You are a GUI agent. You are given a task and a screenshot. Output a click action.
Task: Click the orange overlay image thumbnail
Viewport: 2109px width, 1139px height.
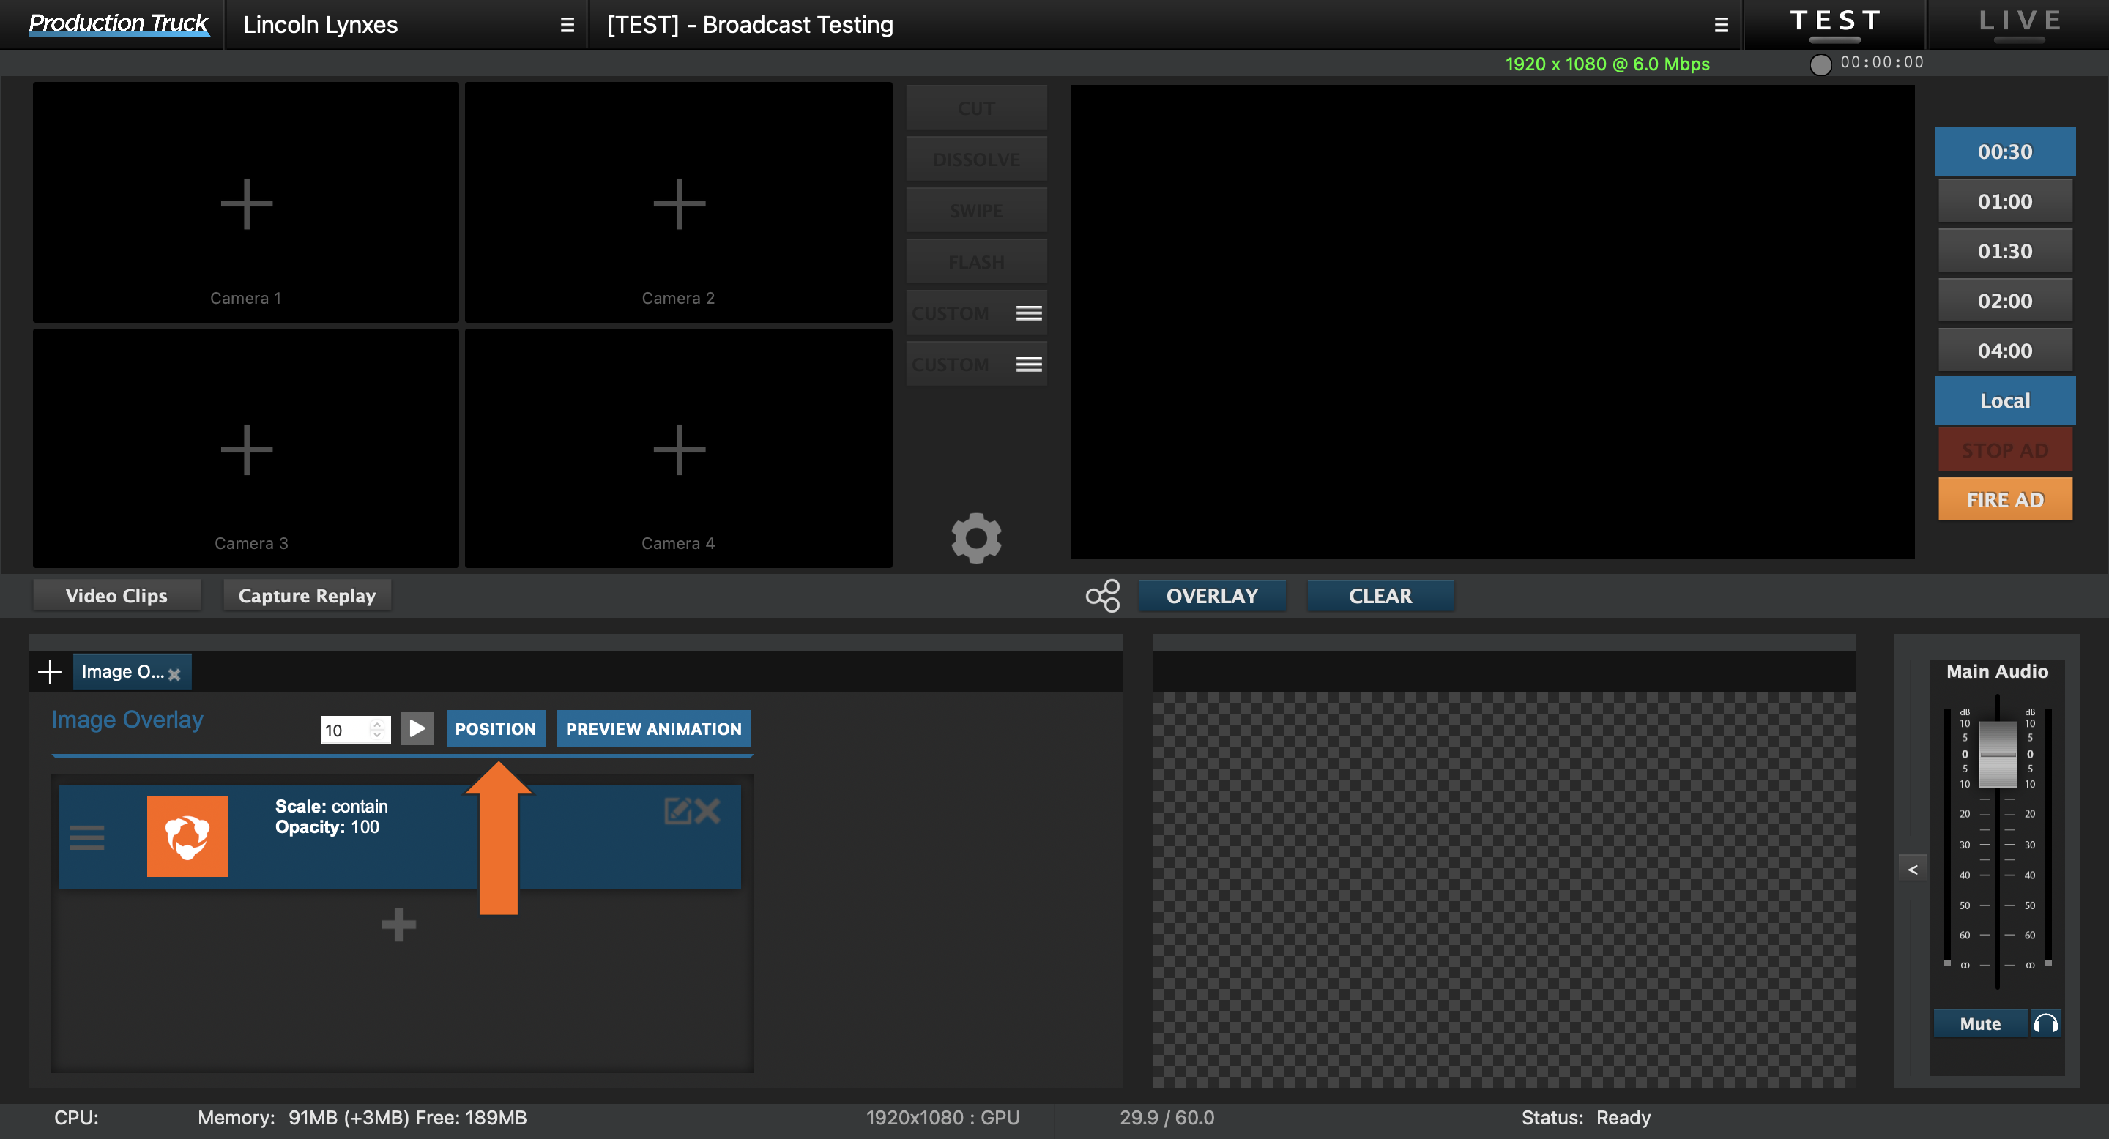tap(187, 836)
